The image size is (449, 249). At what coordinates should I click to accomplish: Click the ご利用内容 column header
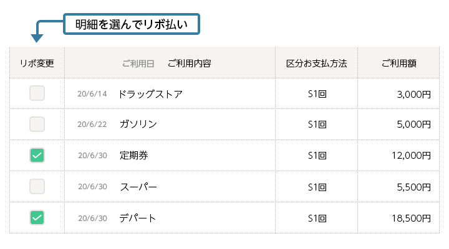pyautogui.click(x=190, y=63)
